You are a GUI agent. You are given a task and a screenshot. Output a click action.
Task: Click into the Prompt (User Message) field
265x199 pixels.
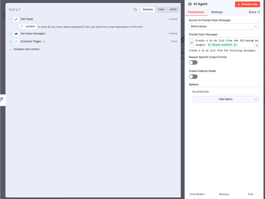coord(224,43)
